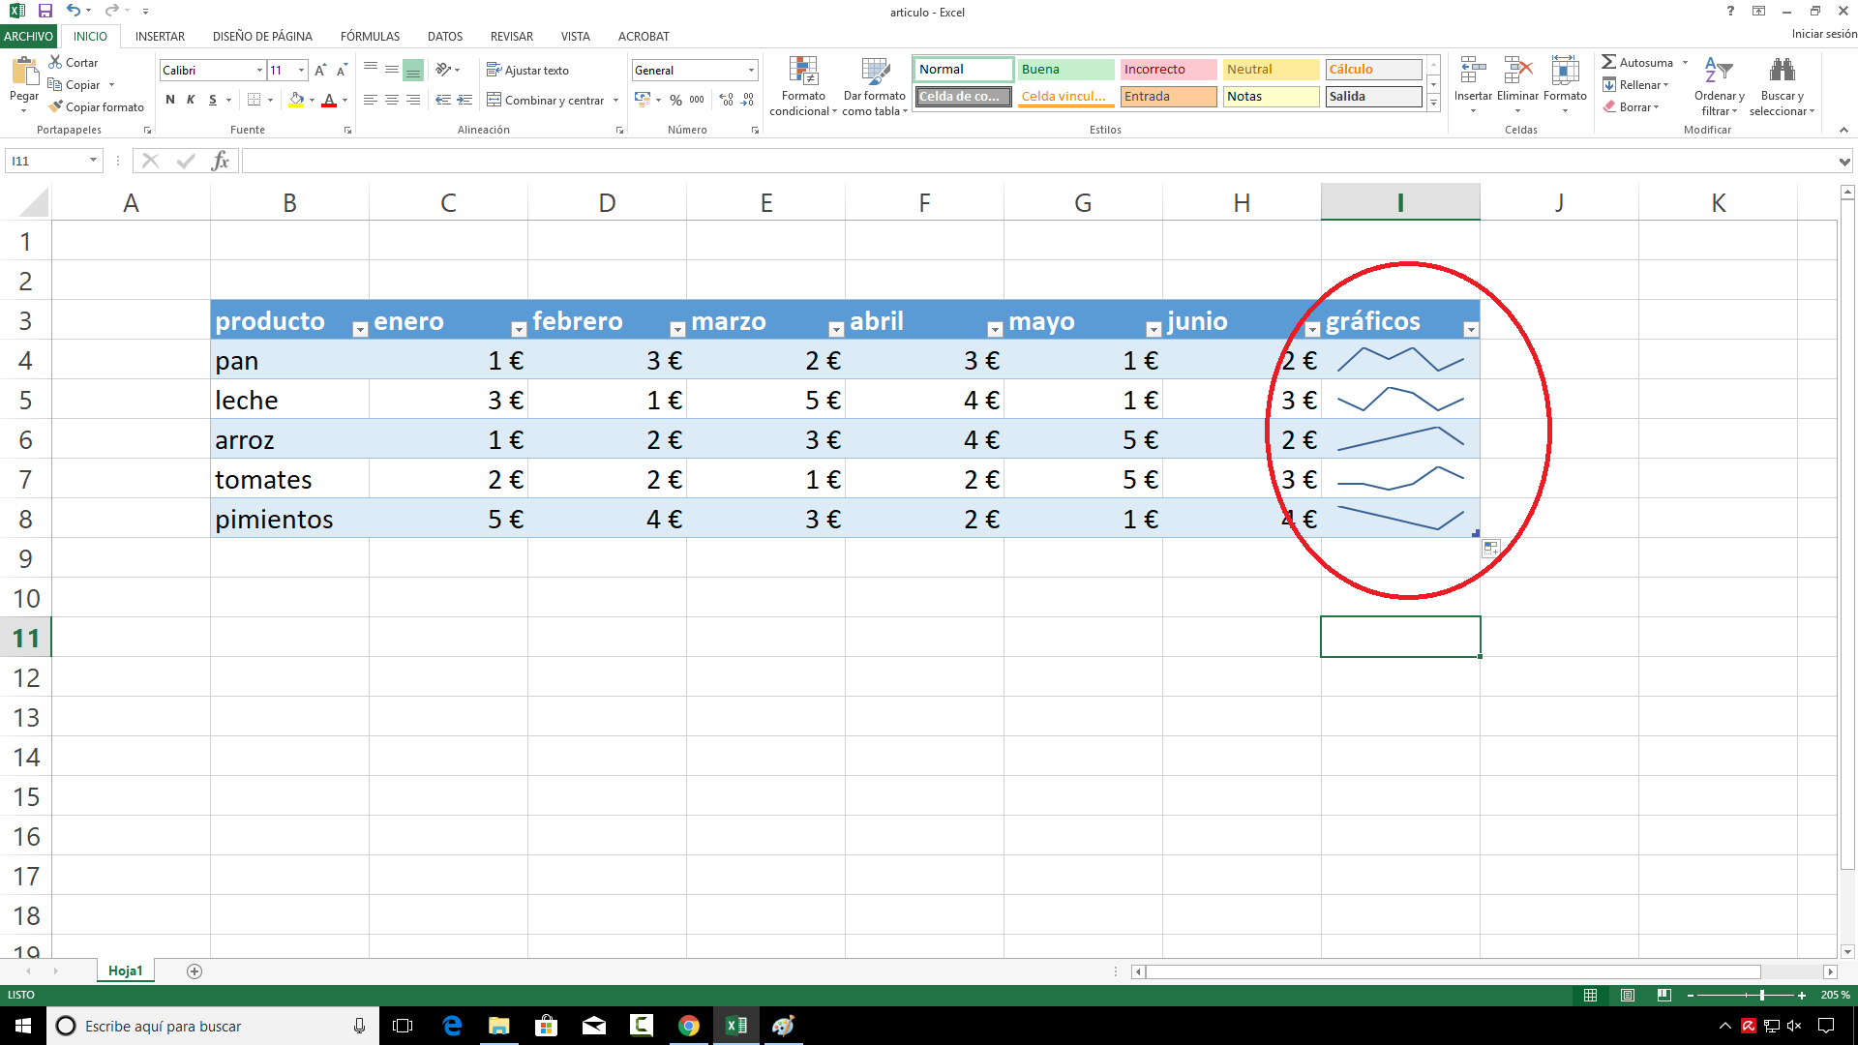Apply the Incorrecto cell style
Image resolution: width=1858 pixels, height=1045 pixels.
(x=1167, y=70)
